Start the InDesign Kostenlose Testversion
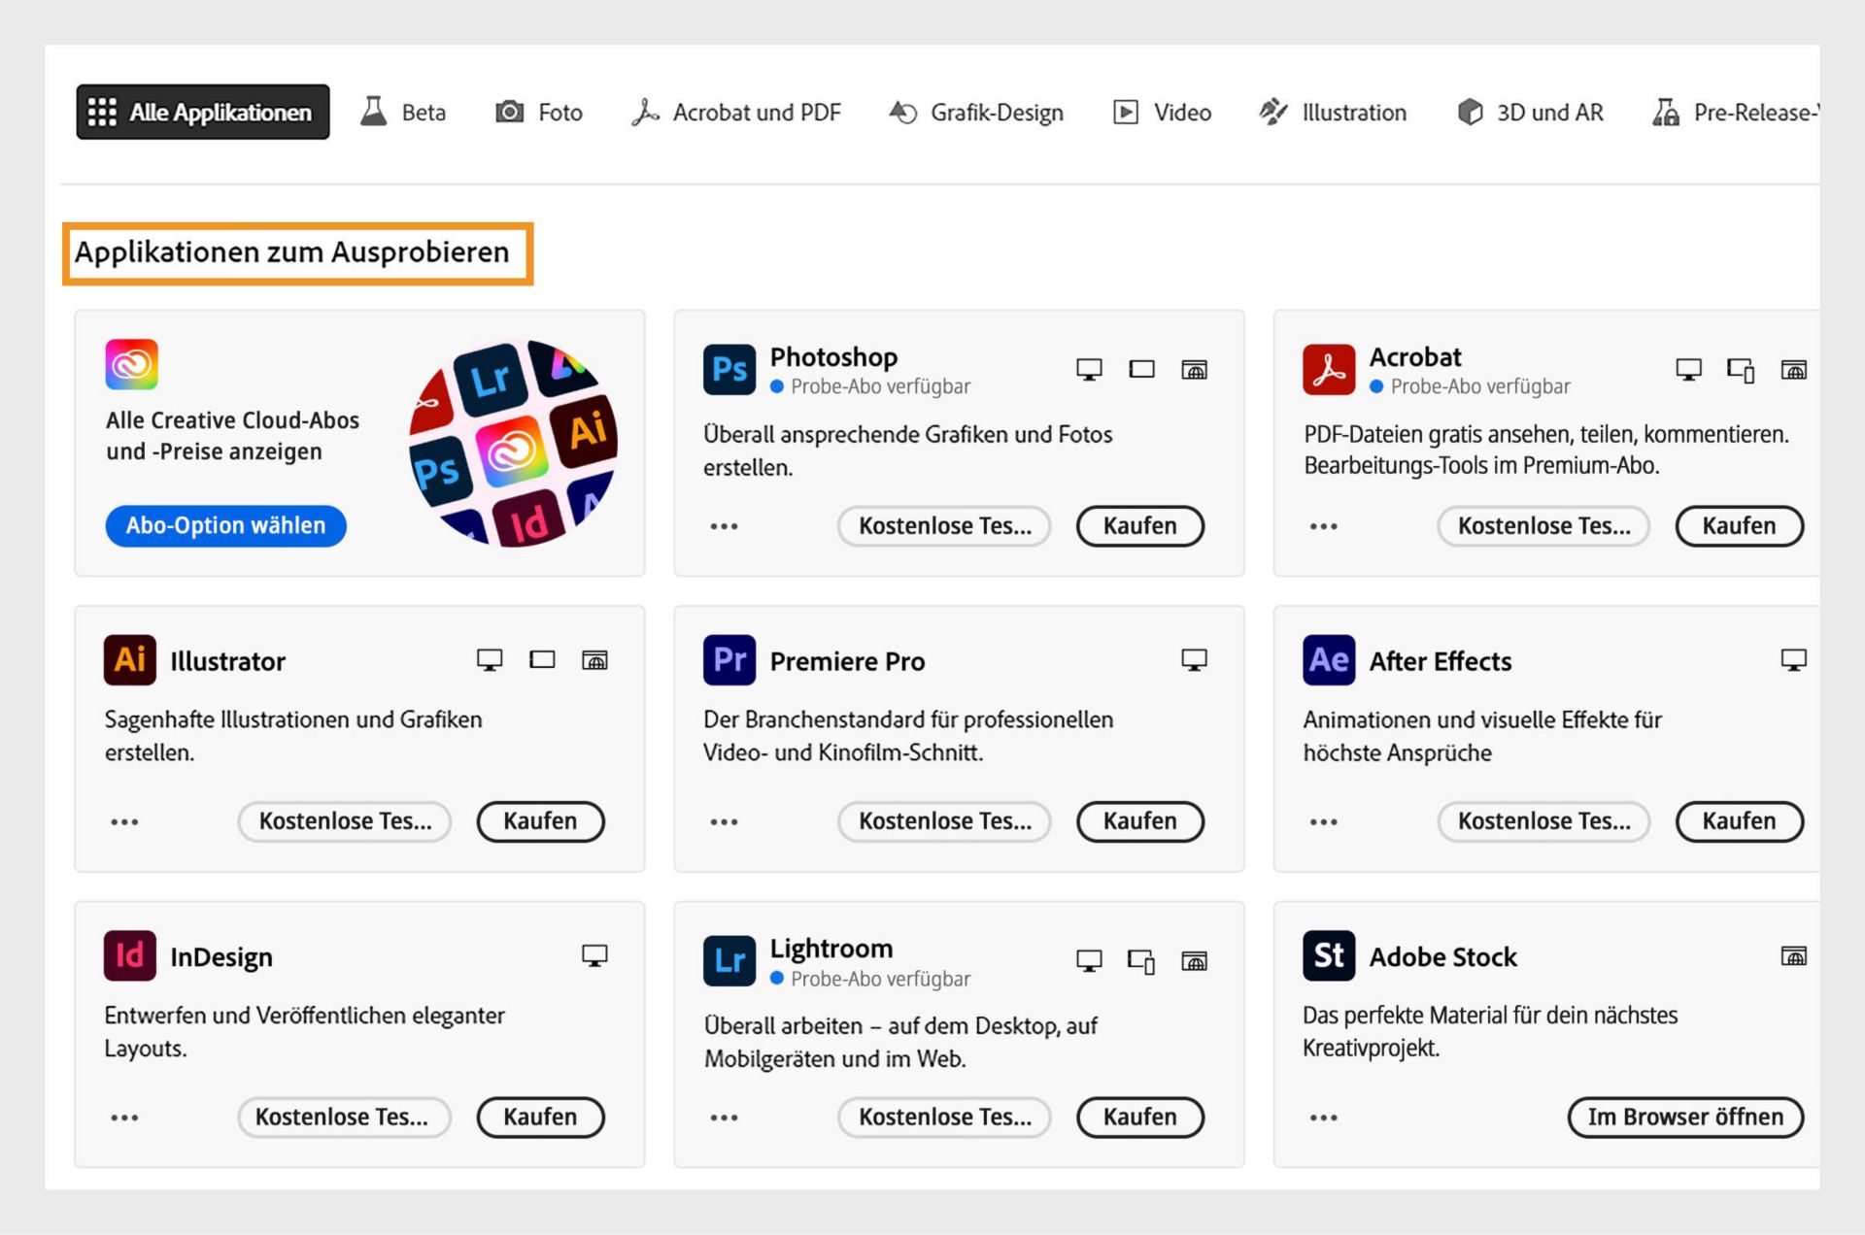This screenshot has height=1235, width=1865. [345, 1117]
